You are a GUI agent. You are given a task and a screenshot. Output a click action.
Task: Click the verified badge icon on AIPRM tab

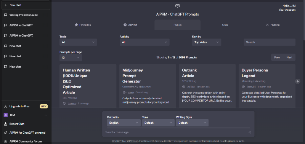[125, 25]
